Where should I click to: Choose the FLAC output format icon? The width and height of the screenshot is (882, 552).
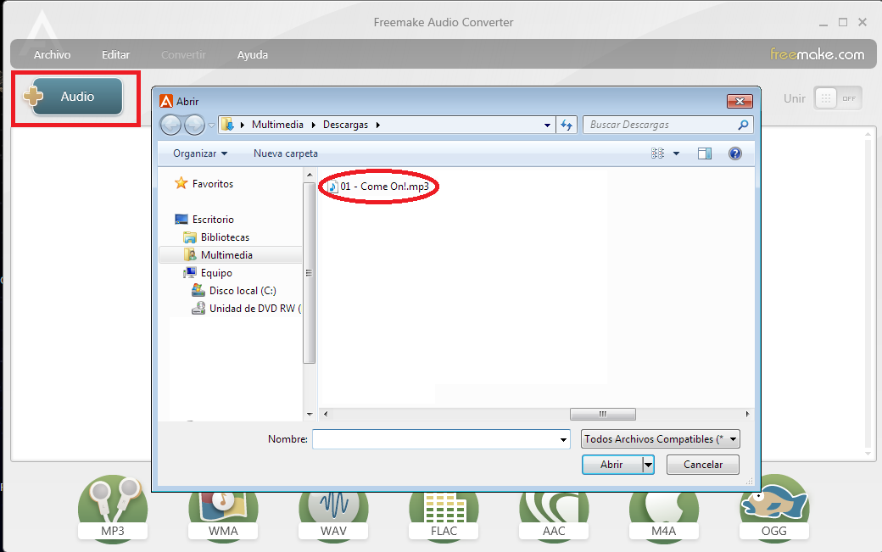(x=444, y=516)
